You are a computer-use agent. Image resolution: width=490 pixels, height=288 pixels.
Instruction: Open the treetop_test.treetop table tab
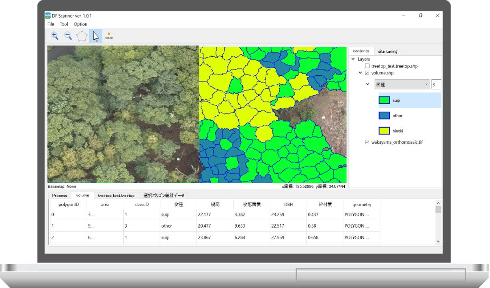point(116,196)
